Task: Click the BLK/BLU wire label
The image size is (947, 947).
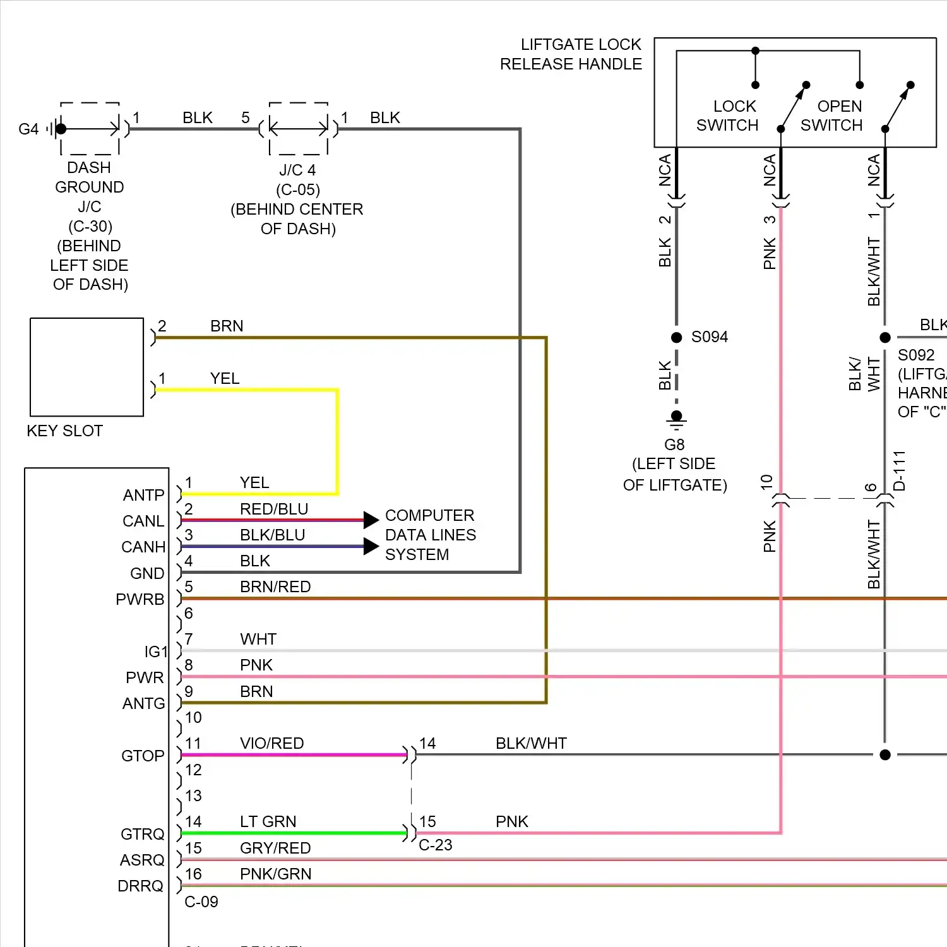Action: point(273,535)
